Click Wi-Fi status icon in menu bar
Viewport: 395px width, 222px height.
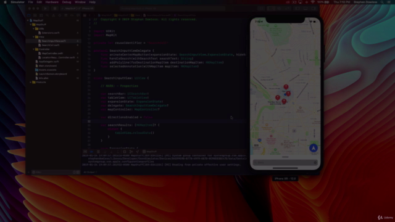313,2
